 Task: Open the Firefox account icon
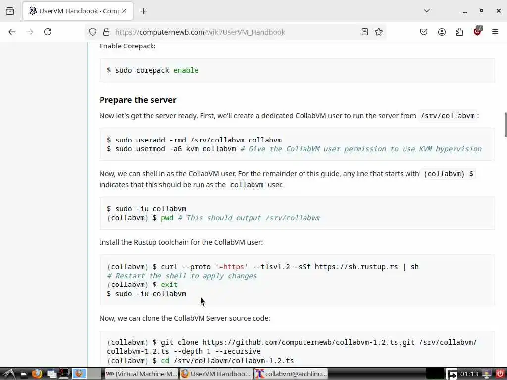pos(442,32)
